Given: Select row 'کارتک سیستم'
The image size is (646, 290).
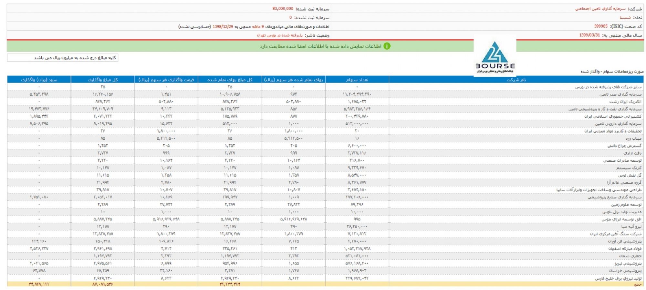Looking at the screenshot, I should (325, 168).
